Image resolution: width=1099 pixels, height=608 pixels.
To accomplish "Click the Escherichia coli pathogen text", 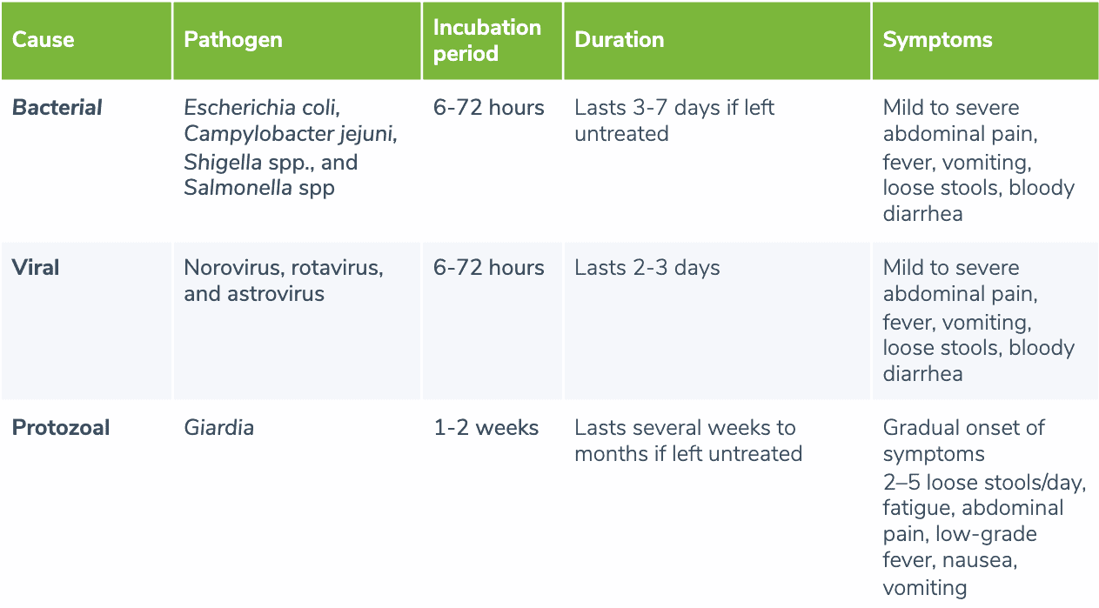I will coord(261,108).
